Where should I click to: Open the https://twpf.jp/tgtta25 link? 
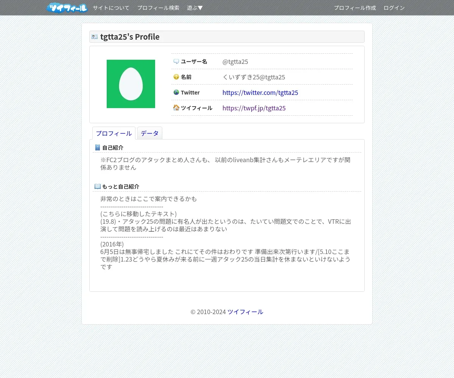254,108
